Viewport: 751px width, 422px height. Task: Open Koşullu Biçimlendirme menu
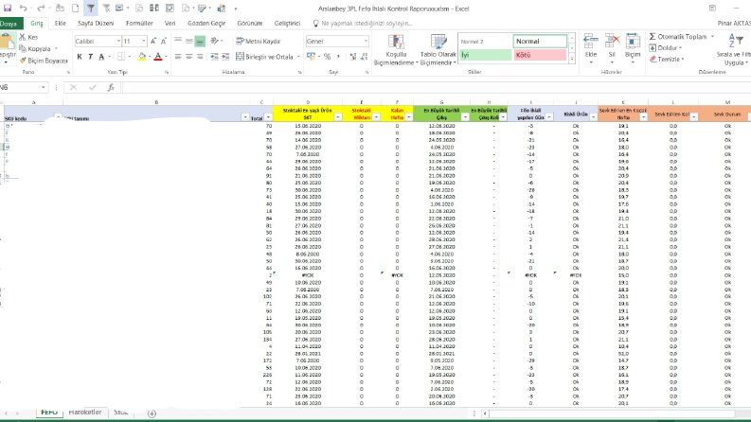[x=396, y=49]
